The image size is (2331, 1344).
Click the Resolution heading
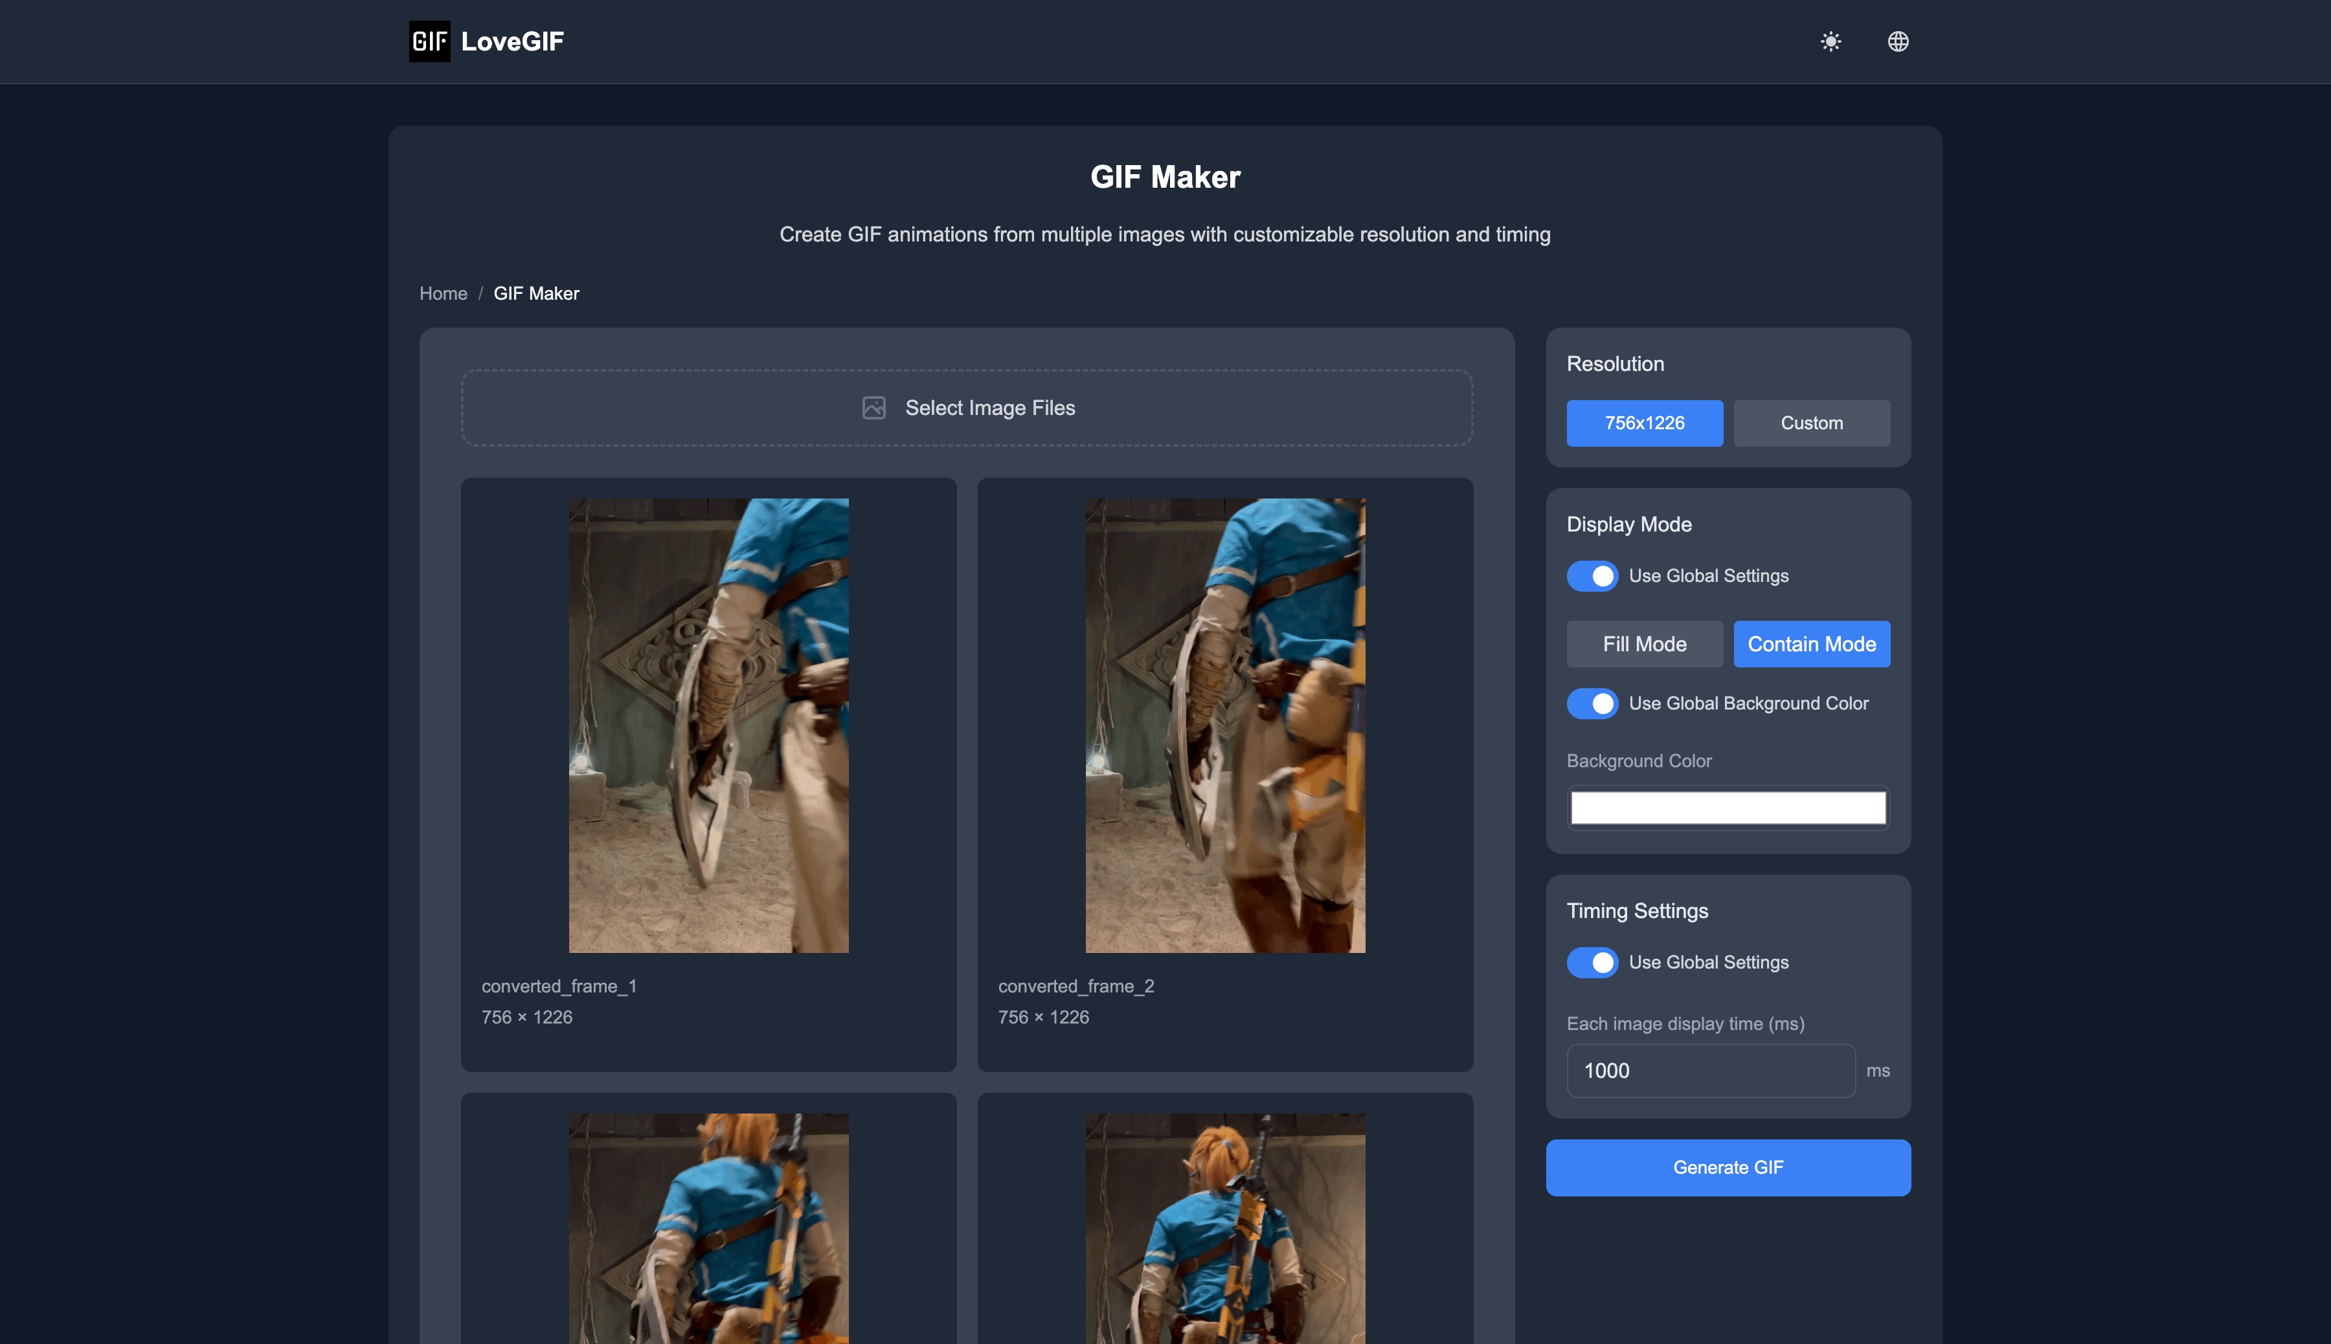tap(1616, 364)
